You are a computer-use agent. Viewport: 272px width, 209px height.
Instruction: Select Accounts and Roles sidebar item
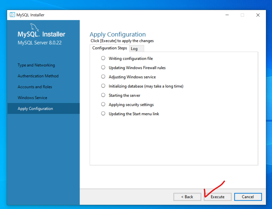click(35, 87)
